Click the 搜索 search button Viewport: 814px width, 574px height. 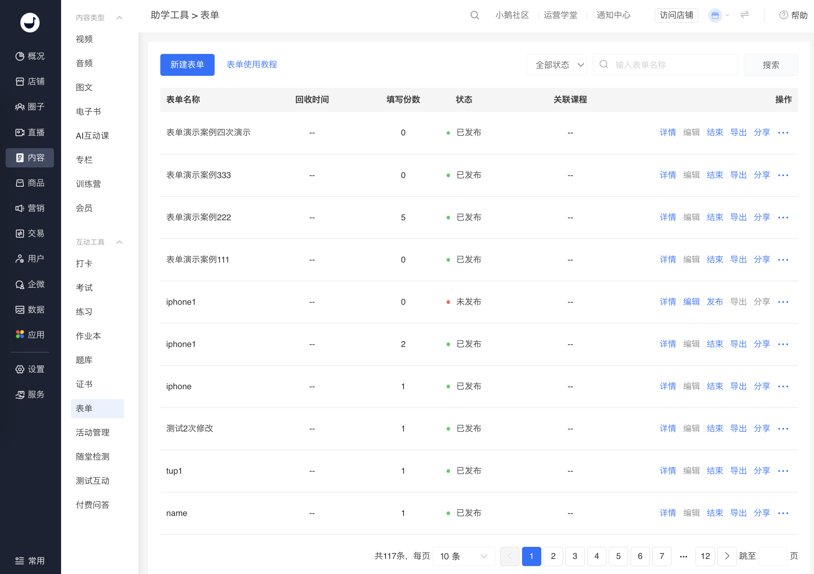(771, 65)
